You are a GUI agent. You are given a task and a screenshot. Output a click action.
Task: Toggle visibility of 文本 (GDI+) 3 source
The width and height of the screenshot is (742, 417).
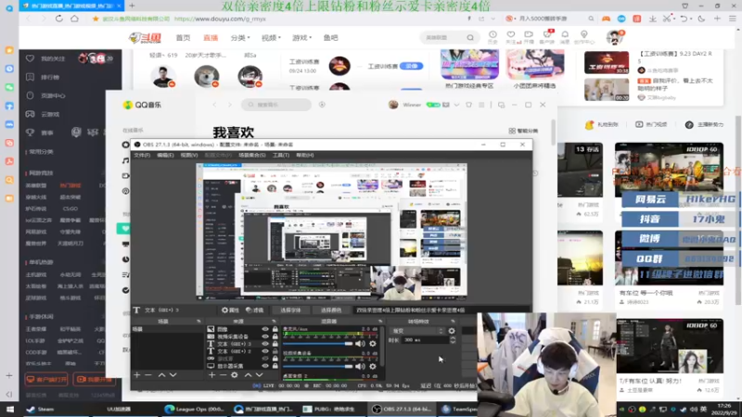pyautogui.click(x=265, y=344)
